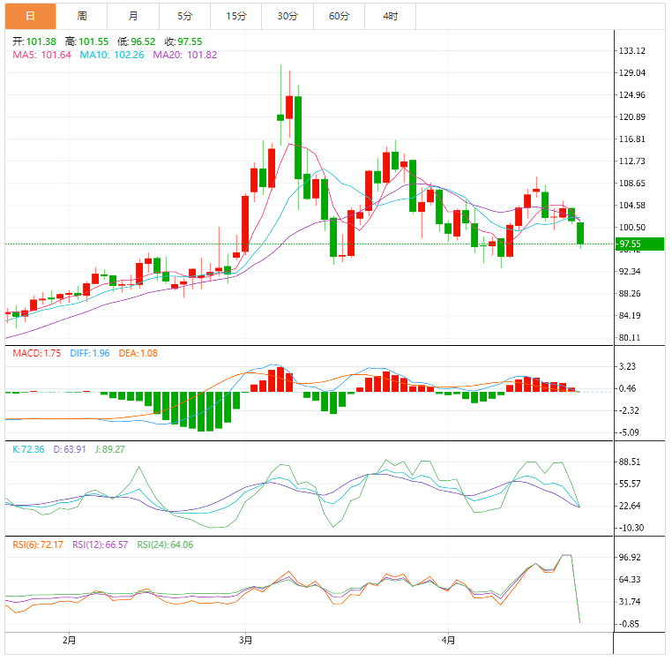672x661 pixels.
Task: Open the 30分 timeframe tab
Action: tap(287, 16)
